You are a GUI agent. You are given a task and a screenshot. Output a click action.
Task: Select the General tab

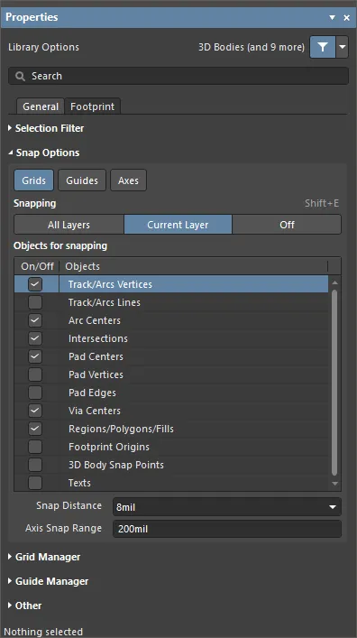click(x=41, y=106)
